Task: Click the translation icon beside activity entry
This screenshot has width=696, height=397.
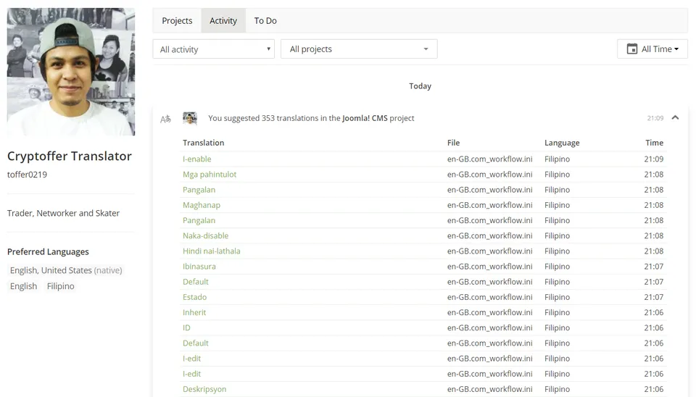Action: click(x=165, y=119)
